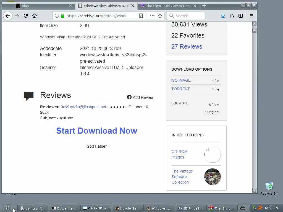
Task: Click the 6 Original count text
Action: coord(212,112)
